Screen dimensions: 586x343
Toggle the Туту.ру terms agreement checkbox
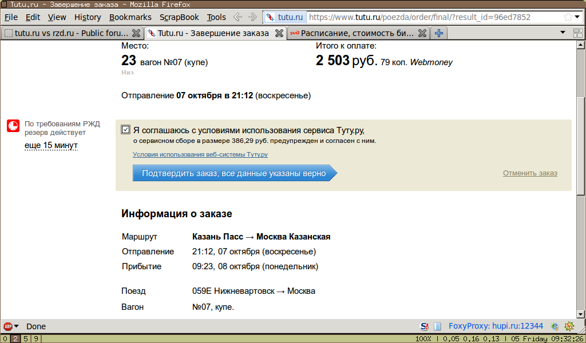125,130
